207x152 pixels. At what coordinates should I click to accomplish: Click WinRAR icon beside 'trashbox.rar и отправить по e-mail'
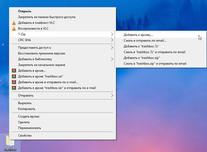coord(14,88)
